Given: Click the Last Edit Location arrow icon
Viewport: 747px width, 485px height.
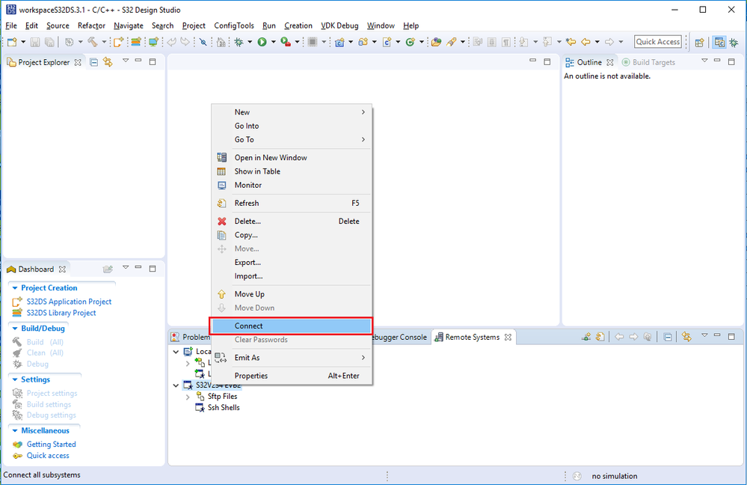Looking at the screenshot, I should (571, 42).
